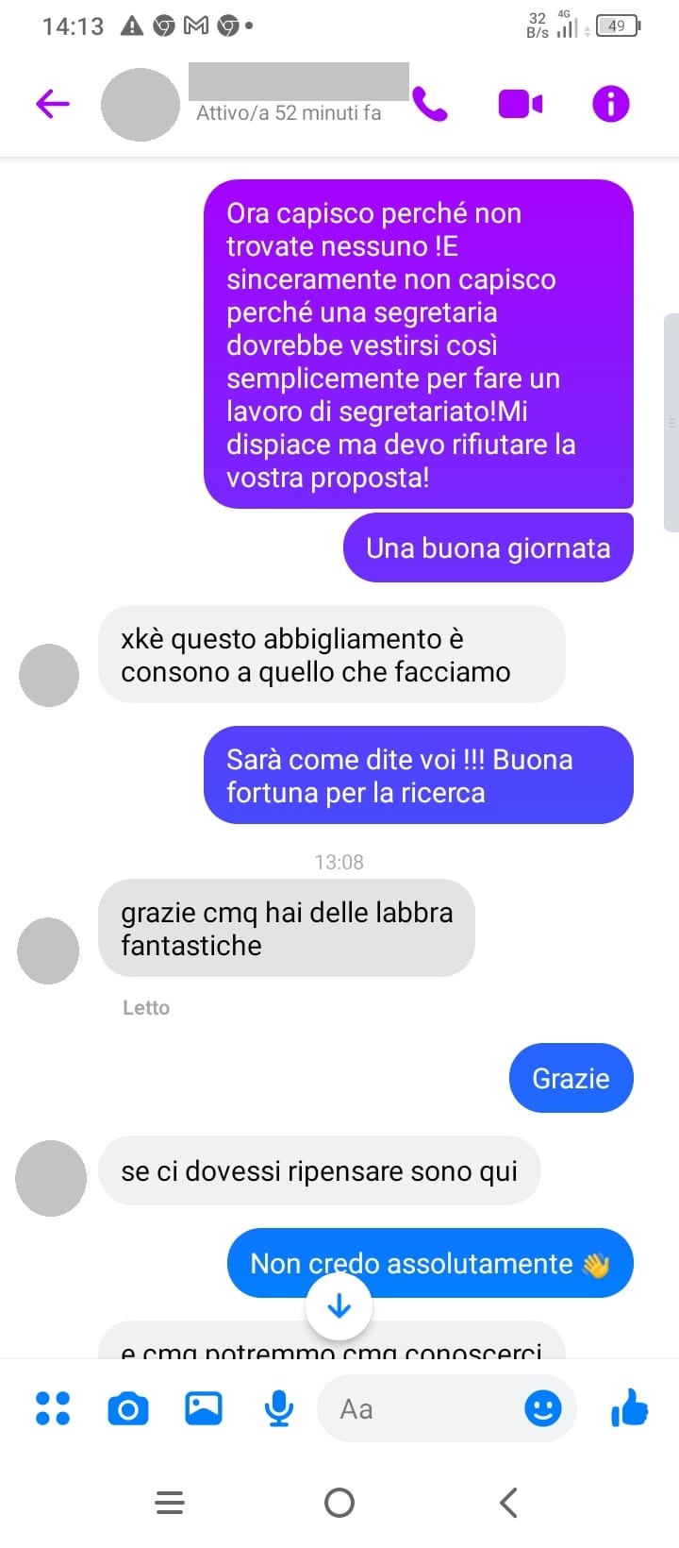Open conversation info with the i icon
Image resolution: width=679 pixels, height=1548 pixels.
point(610,104)
